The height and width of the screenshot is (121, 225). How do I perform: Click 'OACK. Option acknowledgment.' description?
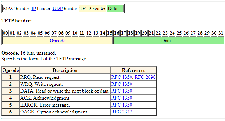pos(54,112)
